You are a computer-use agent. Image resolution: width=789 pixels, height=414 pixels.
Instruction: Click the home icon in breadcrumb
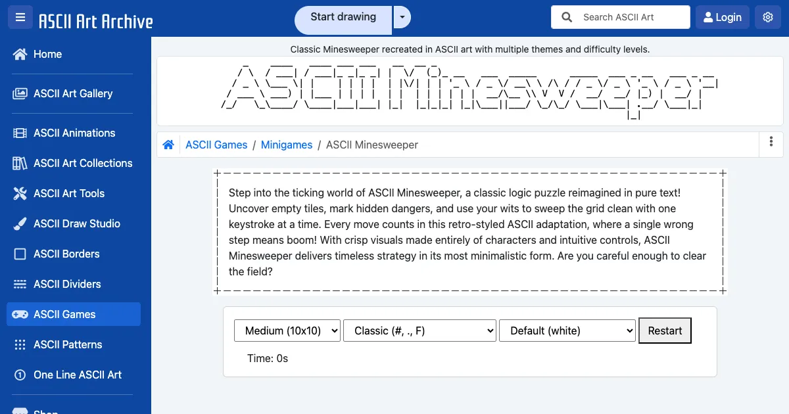(x=168, y=145)
